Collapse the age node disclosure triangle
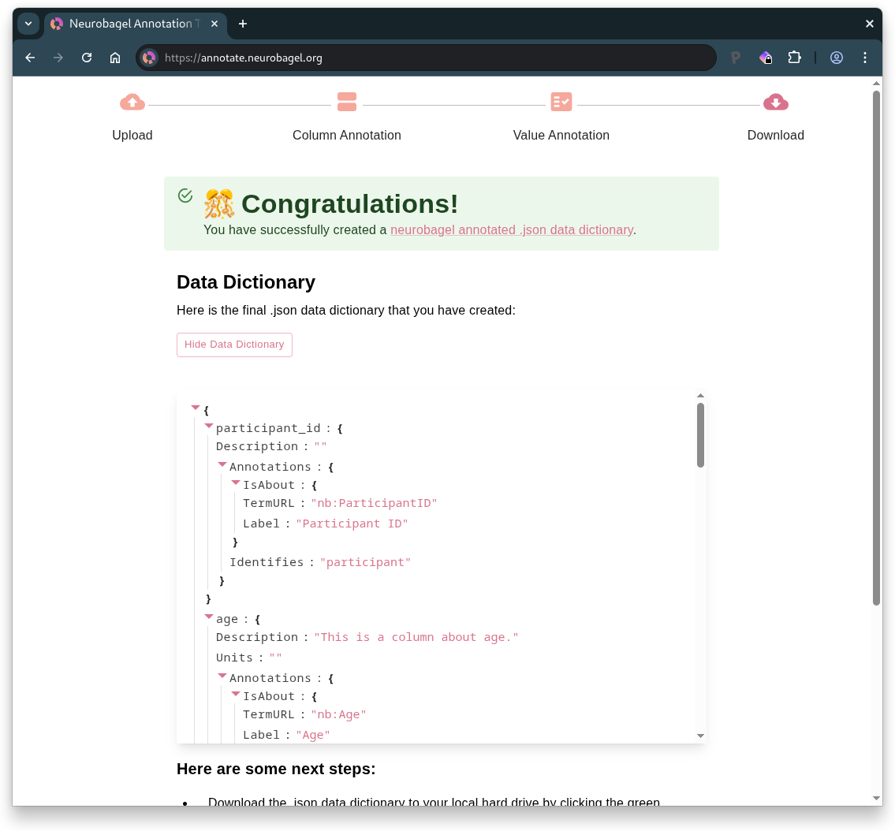Viewport: 895px width, 831px height. pos(208,616)
